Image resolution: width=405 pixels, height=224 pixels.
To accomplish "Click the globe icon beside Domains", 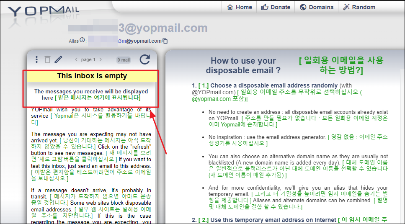I will click(303, 7).
